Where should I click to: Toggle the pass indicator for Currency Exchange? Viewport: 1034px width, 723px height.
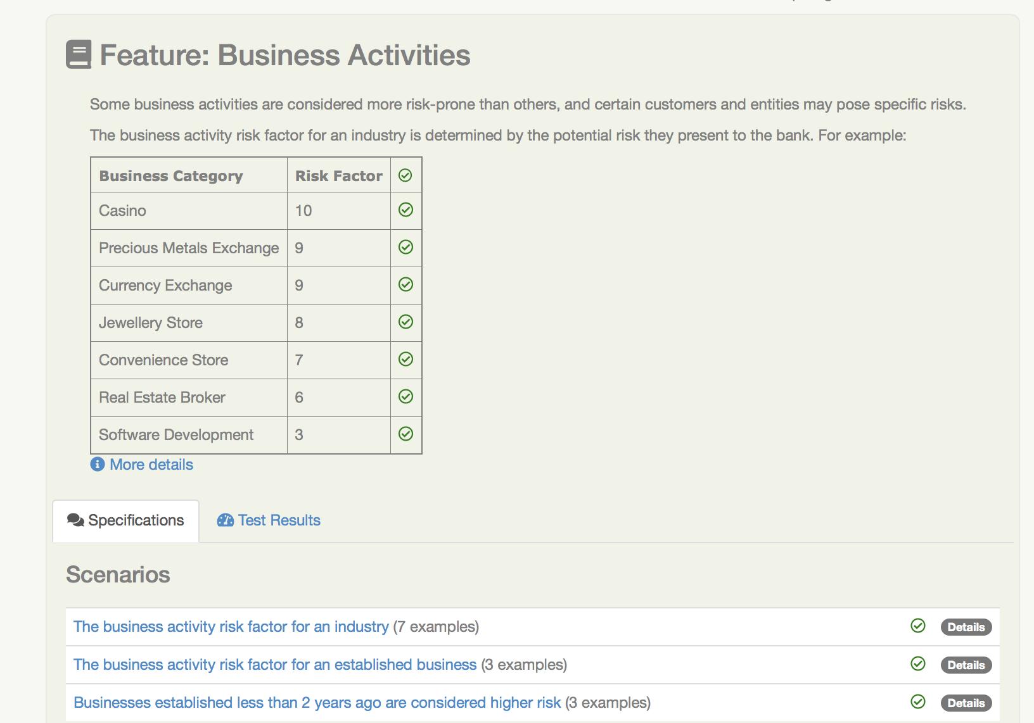point(405,284)
